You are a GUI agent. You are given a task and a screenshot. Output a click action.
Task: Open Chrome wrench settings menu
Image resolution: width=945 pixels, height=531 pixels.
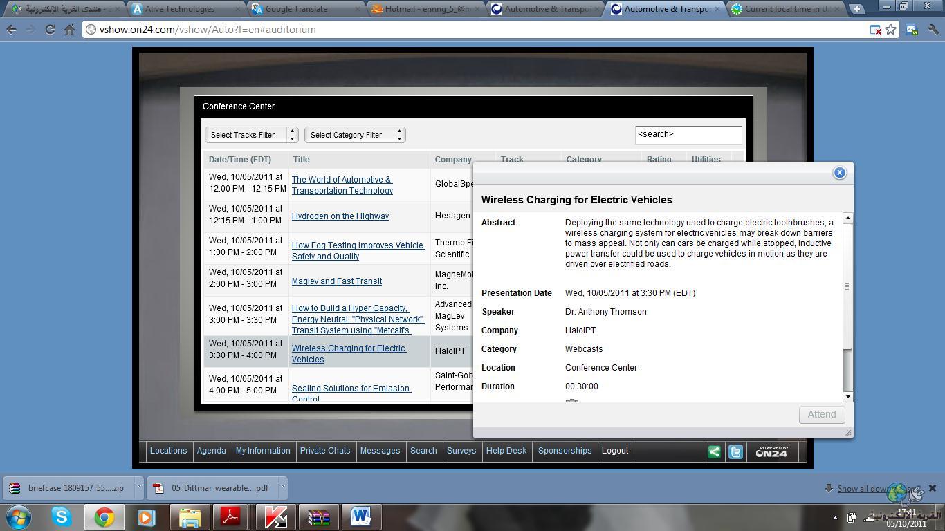933,30
